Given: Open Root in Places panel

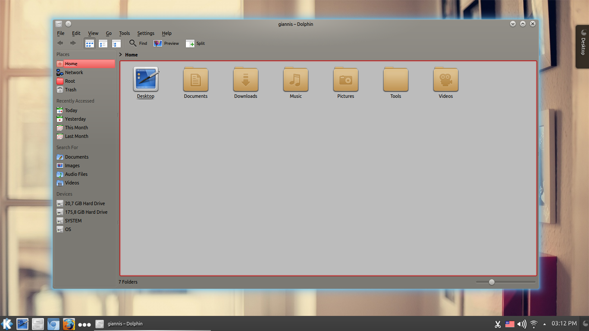Looking at the screenshot, I should coord(85,81).
